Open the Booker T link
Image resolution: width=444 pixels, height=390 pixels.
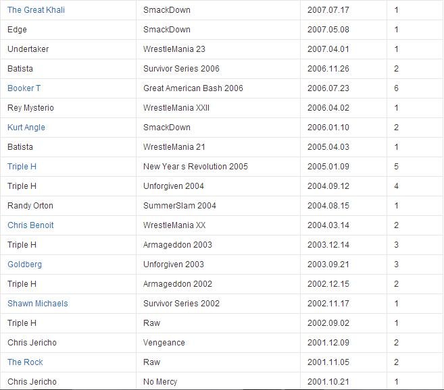point(24,88)
